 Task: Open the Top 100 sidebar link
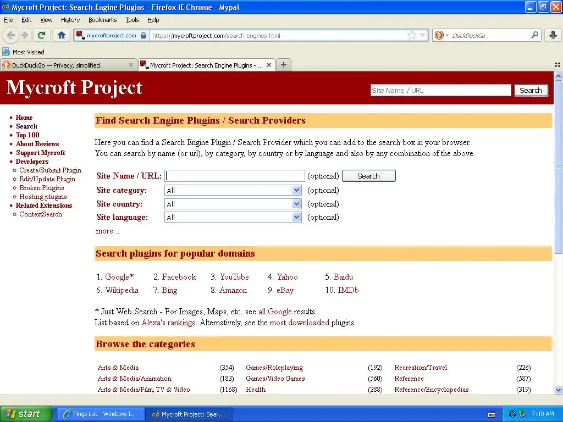(27, 135)
